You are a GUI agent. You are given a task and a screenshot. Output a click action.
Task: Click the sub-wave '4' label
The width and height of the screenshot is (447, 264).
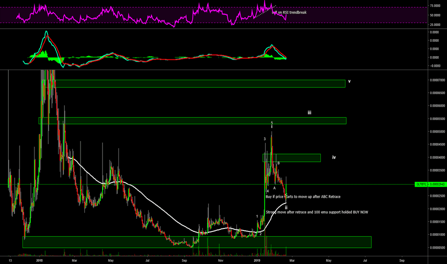[268, 191]
